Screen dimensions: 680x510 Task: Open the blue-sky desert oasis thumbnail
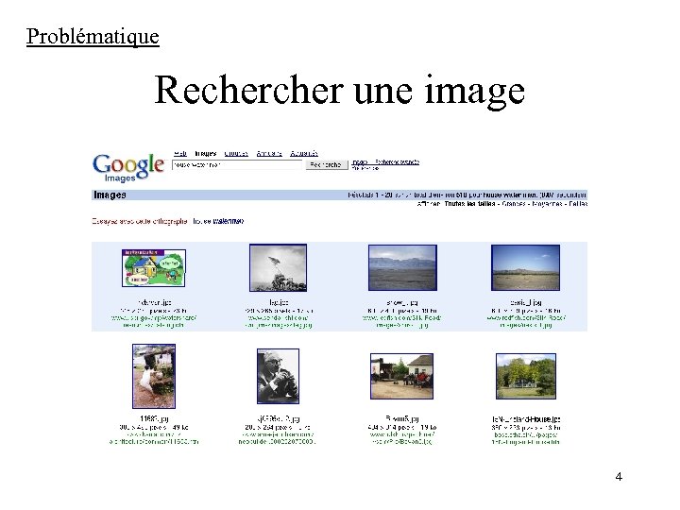tap(526, 267)
